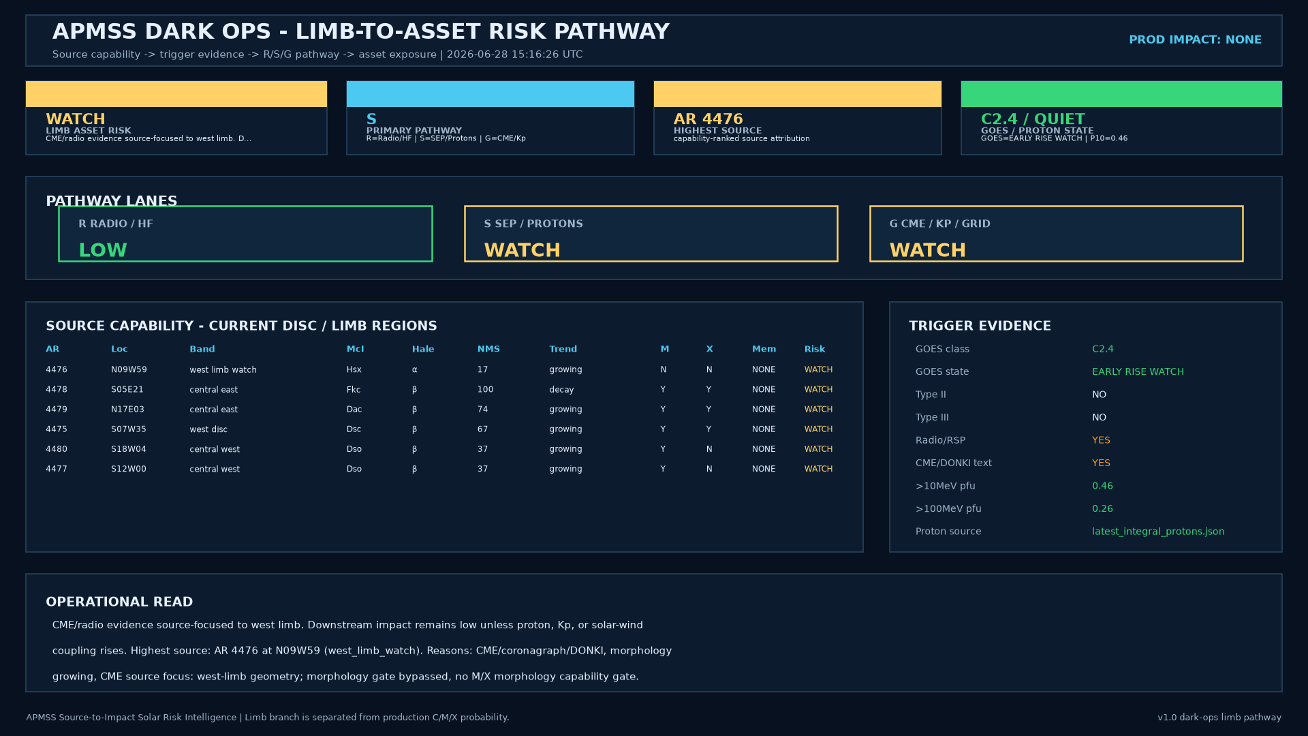Click location N17E03

(127, 409)
